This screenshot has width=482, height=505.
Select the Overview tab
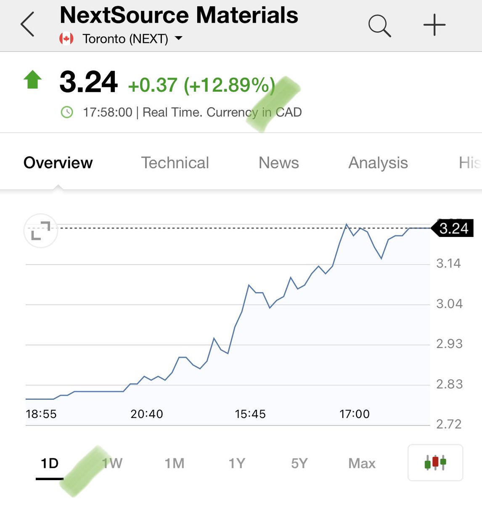[x=58, y=163]
